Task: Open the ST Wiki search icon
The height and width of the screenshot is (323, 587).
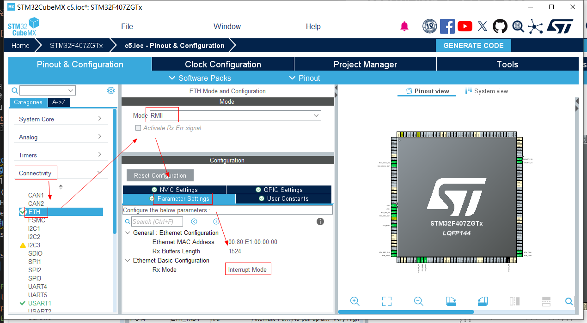Action: pos(518,26)
